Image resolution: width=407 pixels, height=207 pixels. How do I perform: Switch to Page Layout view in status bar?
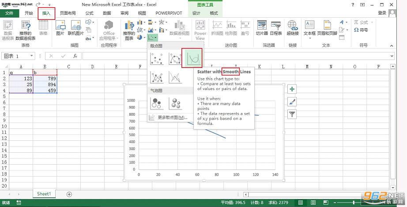(313, 203)
